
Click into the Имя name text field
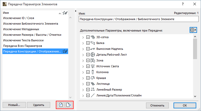(138, 19)
